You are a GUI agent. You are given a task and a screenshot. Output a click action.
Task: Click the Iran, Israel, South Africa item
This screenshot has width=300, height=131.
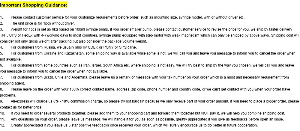click(x=147, y=68)
